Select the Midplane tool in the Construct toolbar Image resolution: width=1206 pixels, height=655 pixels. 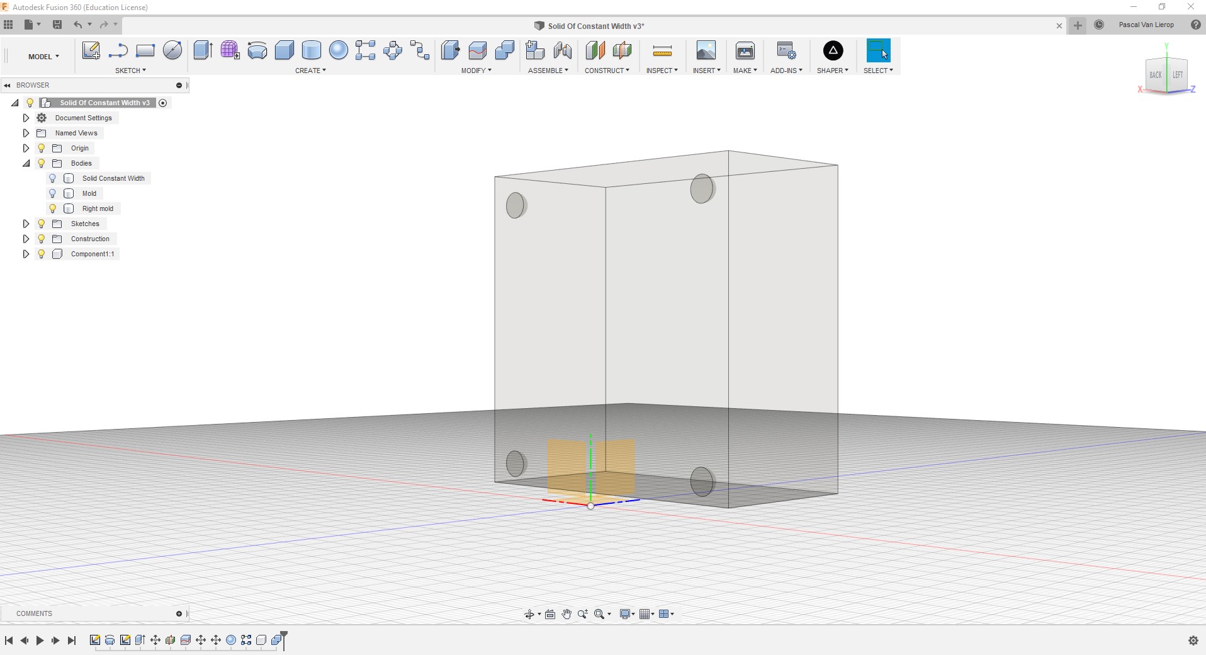622,50
